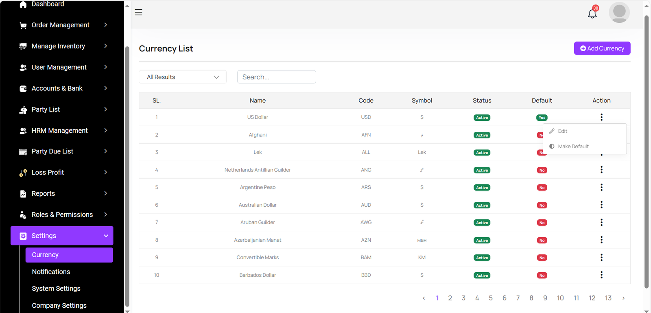
Task: Go to page 5 of currency list
Action: [x=491, y=298]
